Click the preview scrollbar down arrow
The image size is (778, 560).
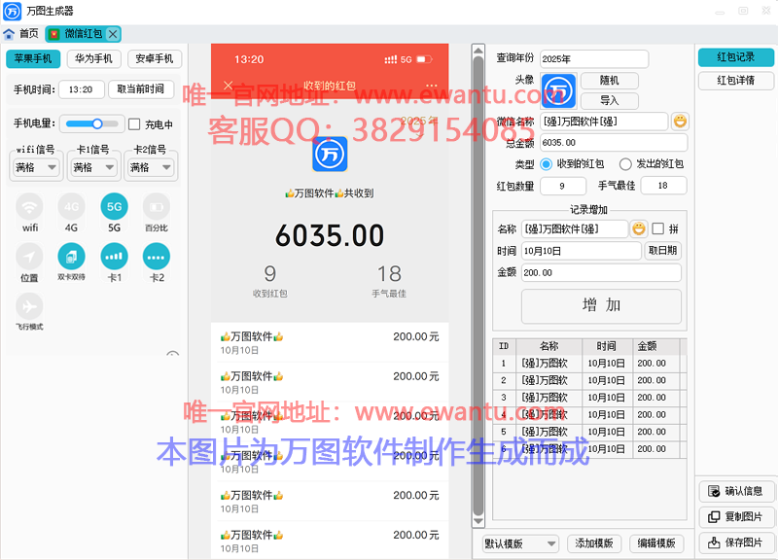(478, 521)
